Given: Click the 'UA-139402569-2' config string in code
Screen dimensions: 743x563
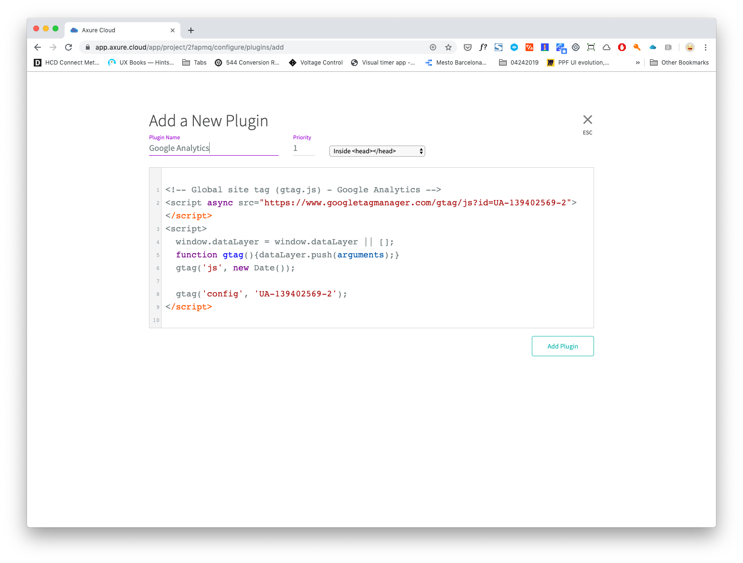Looking at the screenshot, I should [296, 294].
